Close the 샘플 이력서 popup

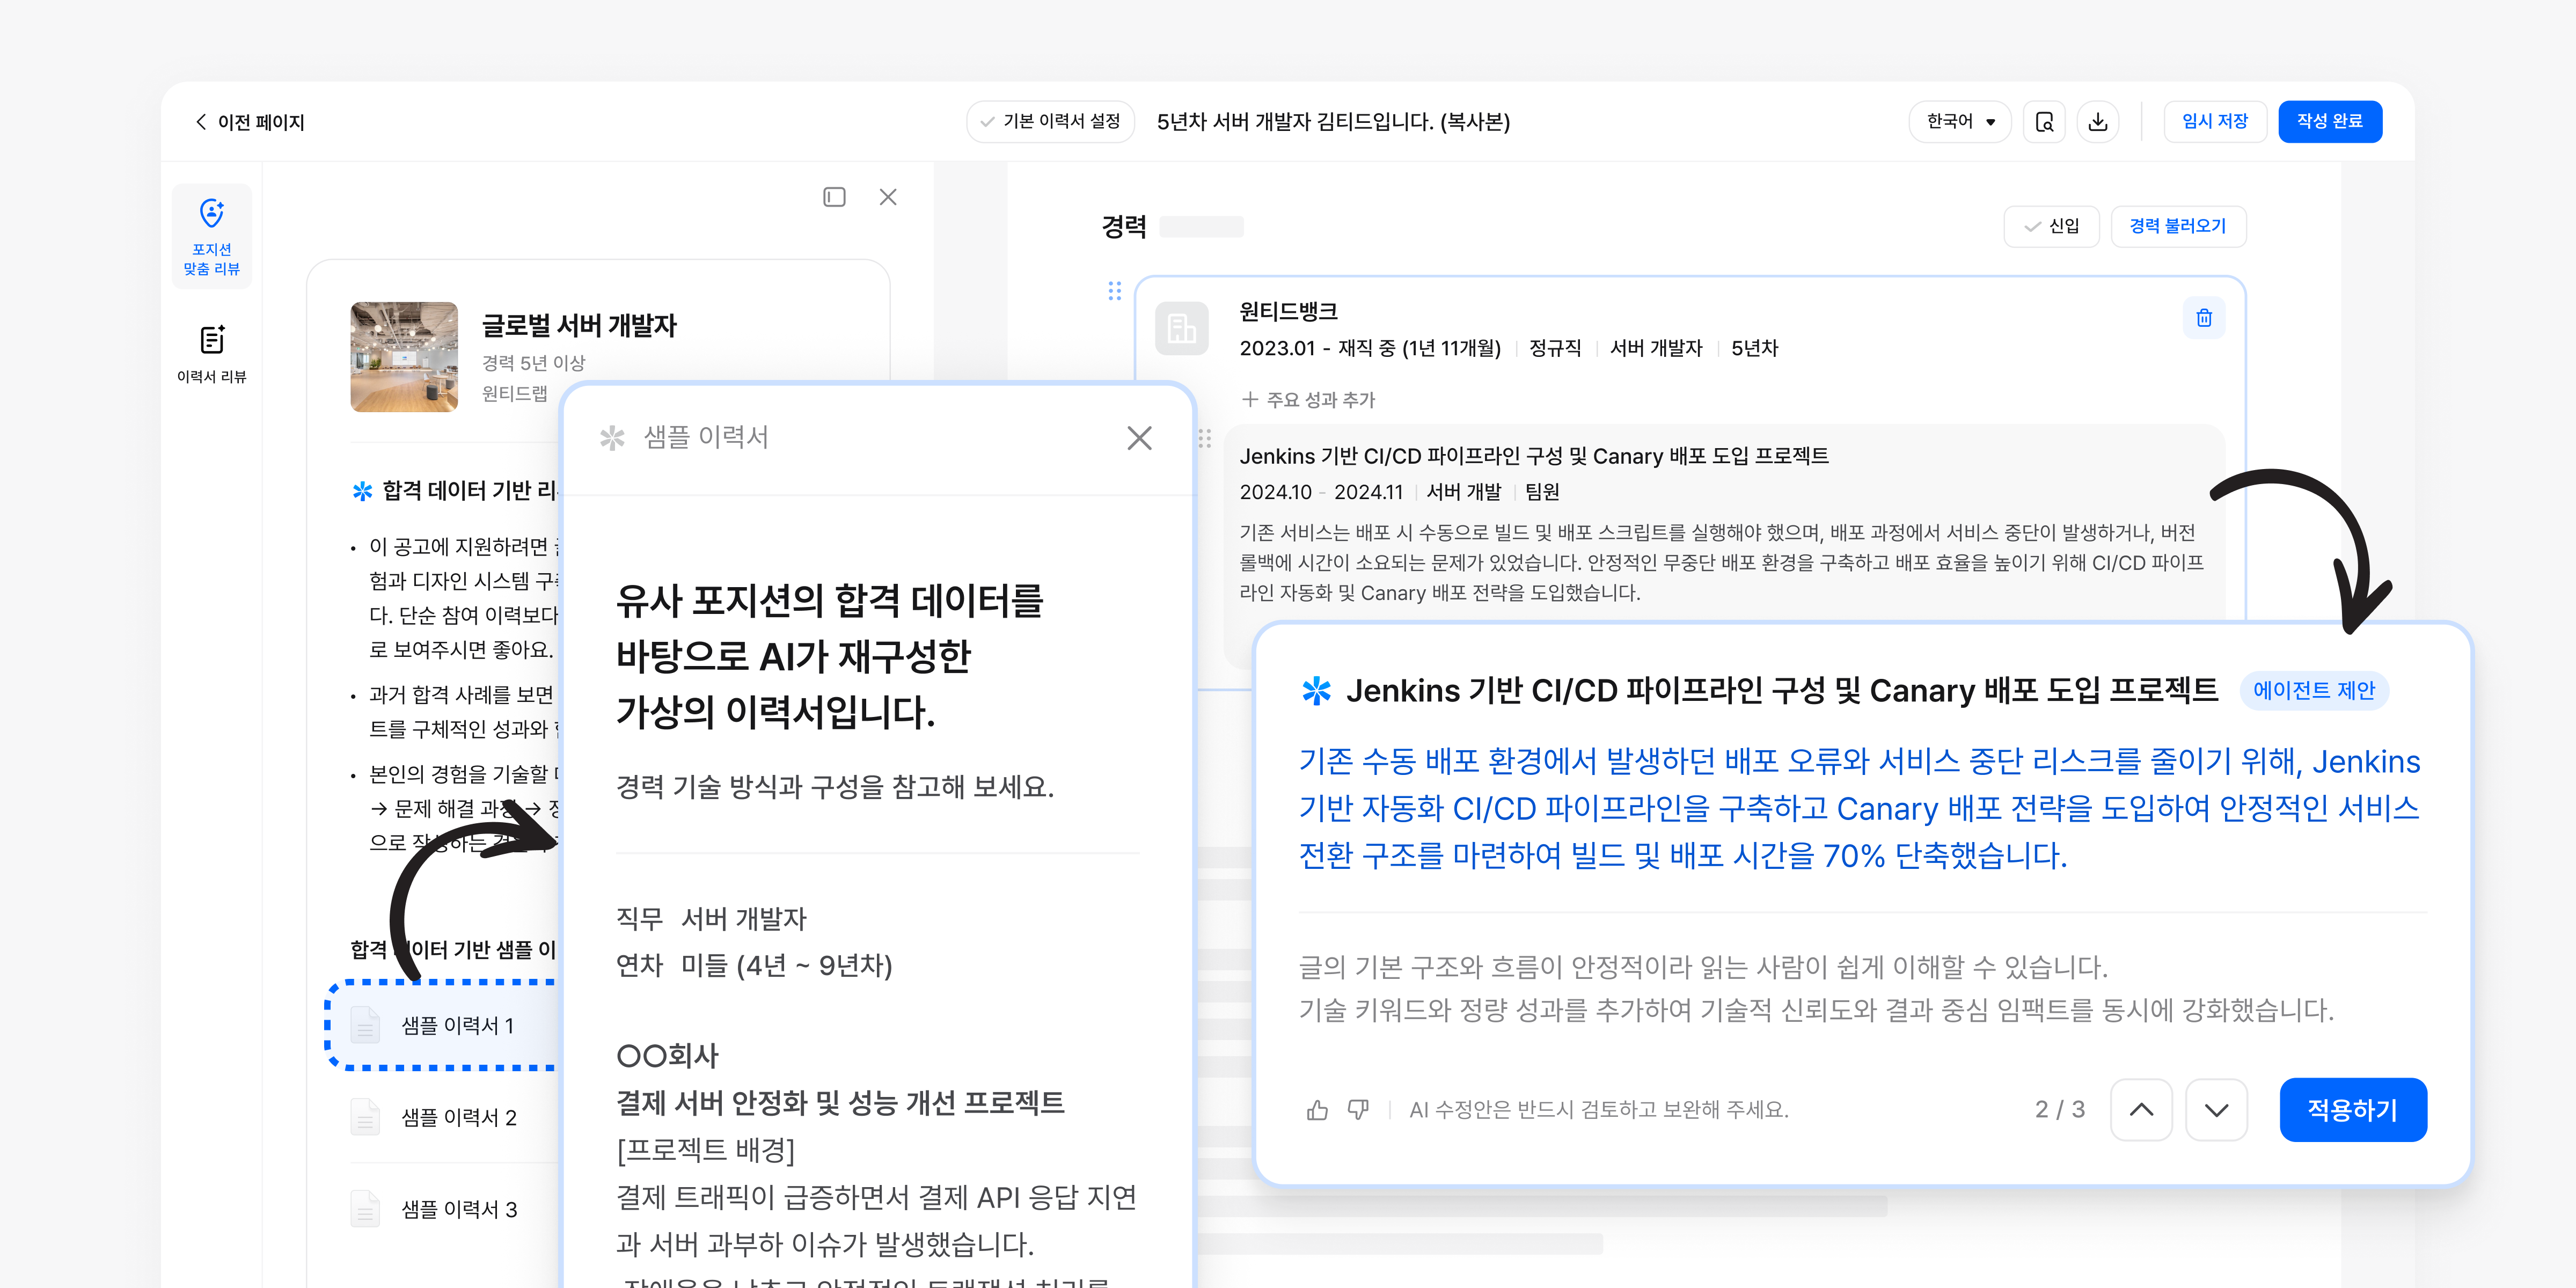[x=1139, y=438]
